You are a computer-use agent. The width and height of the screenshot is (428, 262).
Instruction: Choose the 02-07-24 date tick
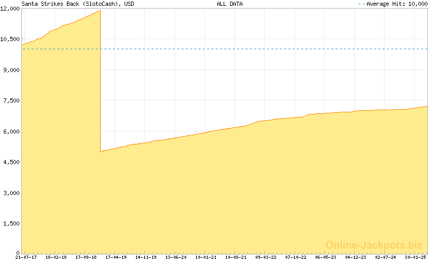coord(386,257)
